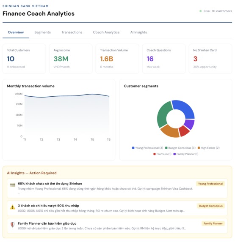The height and width of the screenshot is (242, 235).
Task: Click the 'Monthly transaction volume' heading
Action: click(30, 86)
